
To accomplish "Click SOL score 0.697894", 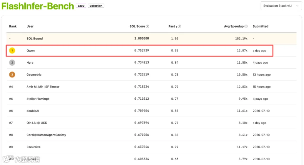I will [x=142, y=123].
